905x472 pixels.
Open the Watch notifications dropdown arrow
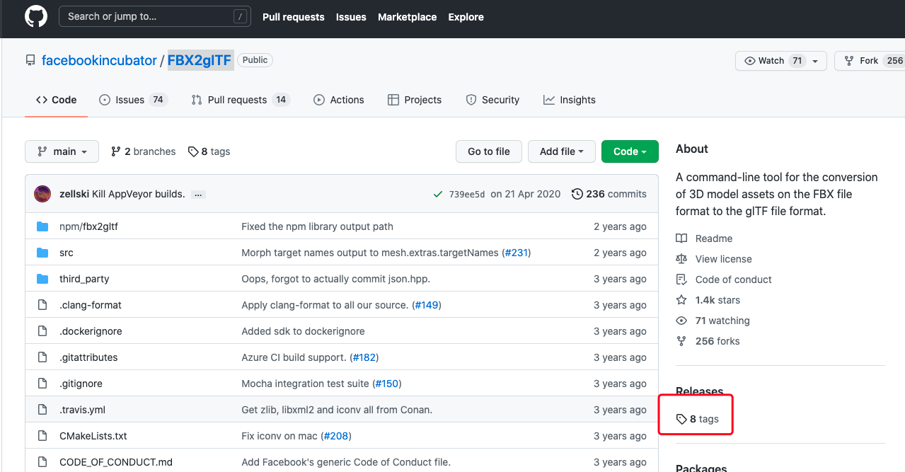[x=815, y=61]
